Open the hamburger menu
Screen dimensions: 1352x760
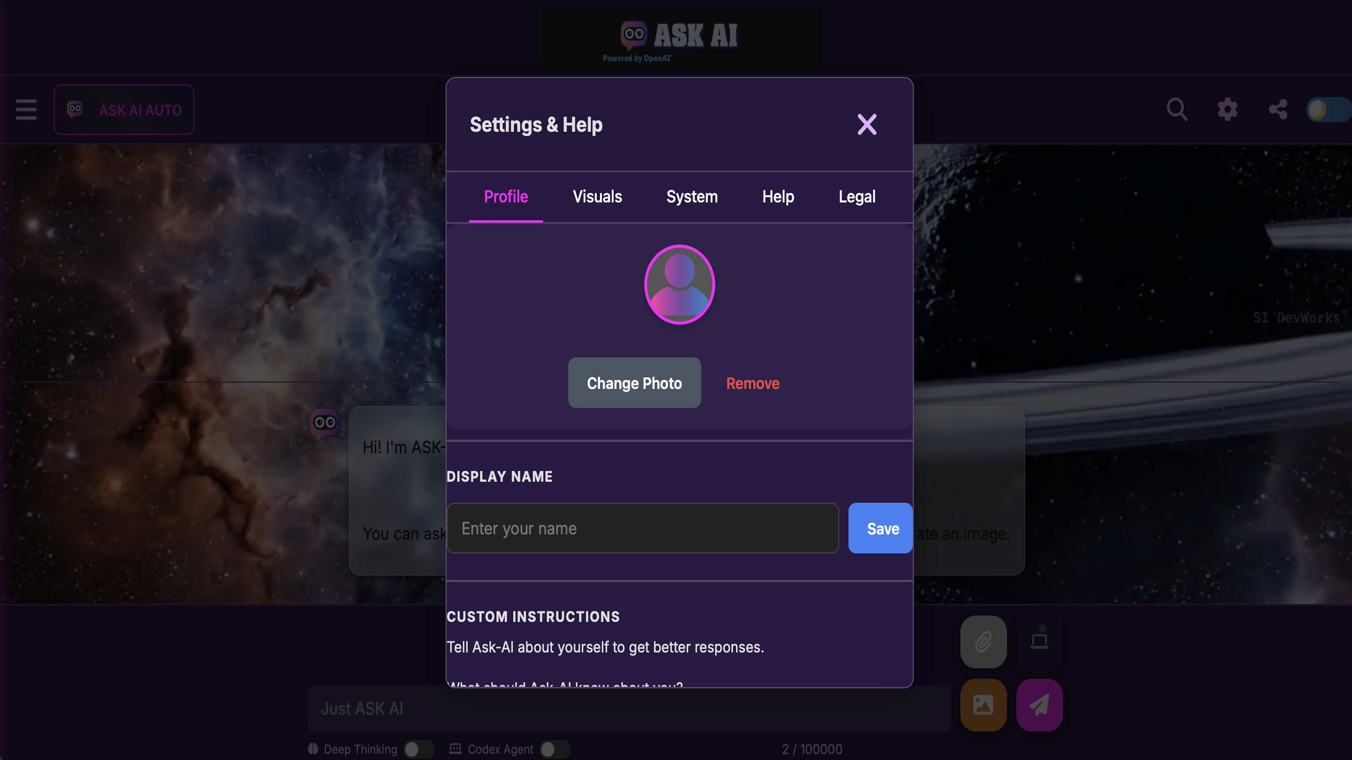click(26, 110)
